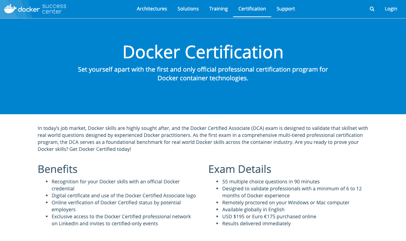Click the Benefits section heading
The width and height of the screenshot is (406, 241).
pyautogui.click(x=57, y=169)
